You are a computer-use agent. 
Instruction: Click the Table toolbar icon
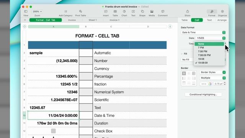(115, 11)
